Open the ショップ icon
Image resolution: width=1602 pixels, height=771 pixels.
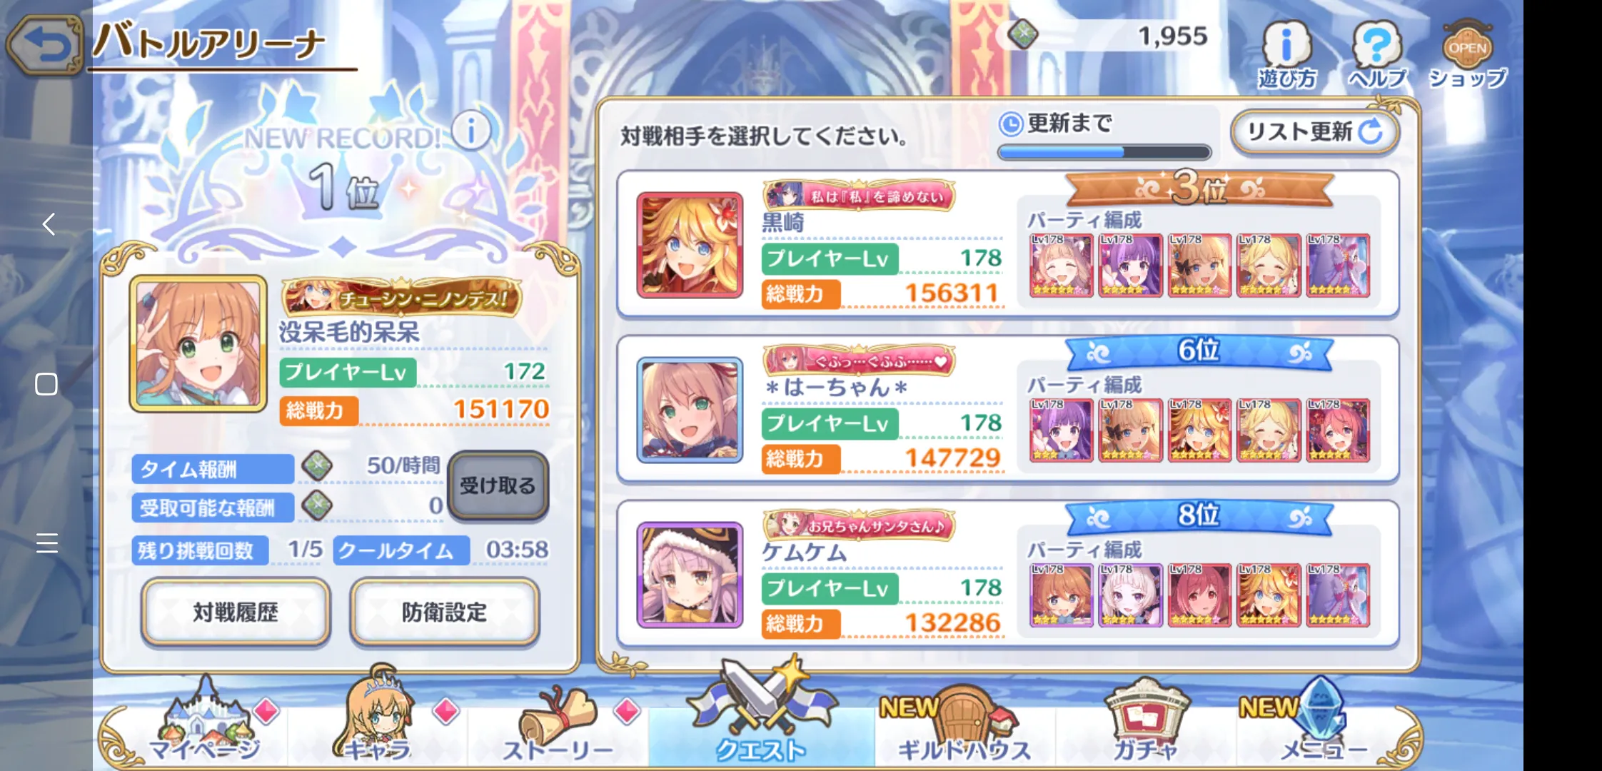click(1468, 55)
